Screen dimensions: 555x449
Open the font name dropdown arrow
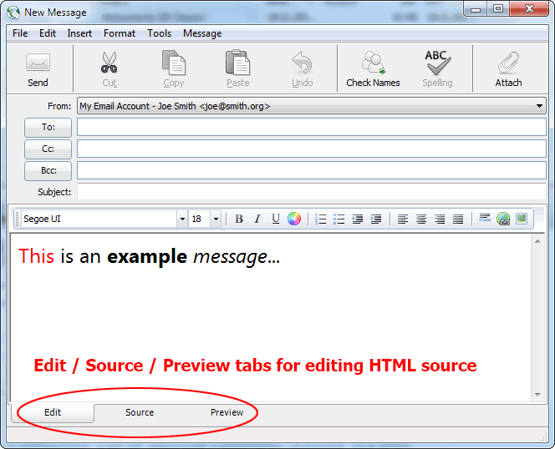(x=182, y=219)
